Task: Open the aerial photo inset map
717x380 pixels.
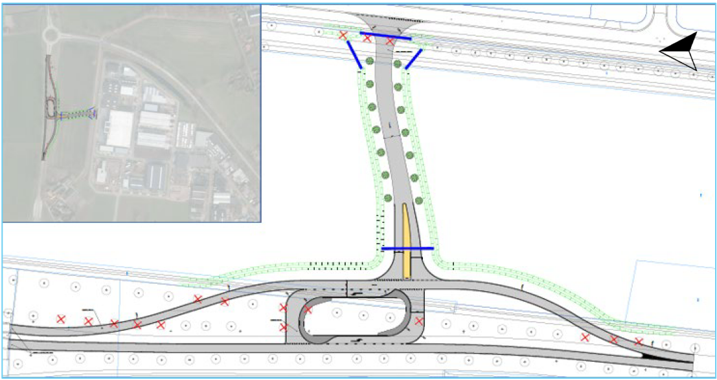Action: tap(131, 113)
